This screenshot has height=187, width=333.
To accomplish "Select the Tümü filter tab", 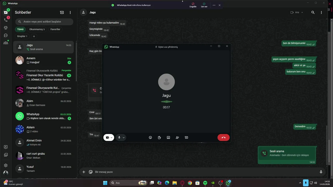I will click(20, 29).
